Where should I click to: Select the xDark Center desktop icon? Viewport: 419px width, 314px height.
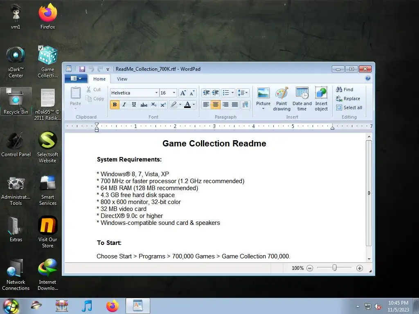pyautogui.click(x=16, y=62)
